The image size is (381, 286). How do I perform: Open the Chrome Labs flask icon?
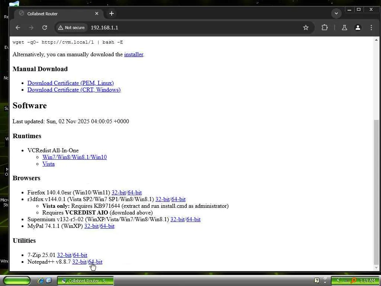coord(344,28)
